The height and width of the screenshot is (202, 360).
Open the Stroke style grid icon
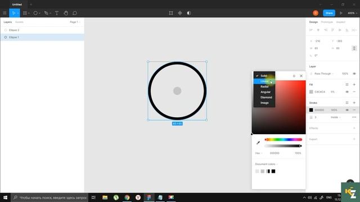click(x=347, y=103)
